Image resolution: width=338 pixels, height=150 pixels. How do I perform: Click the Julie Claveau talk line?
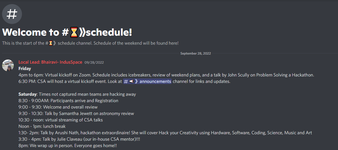coord(79,139)
